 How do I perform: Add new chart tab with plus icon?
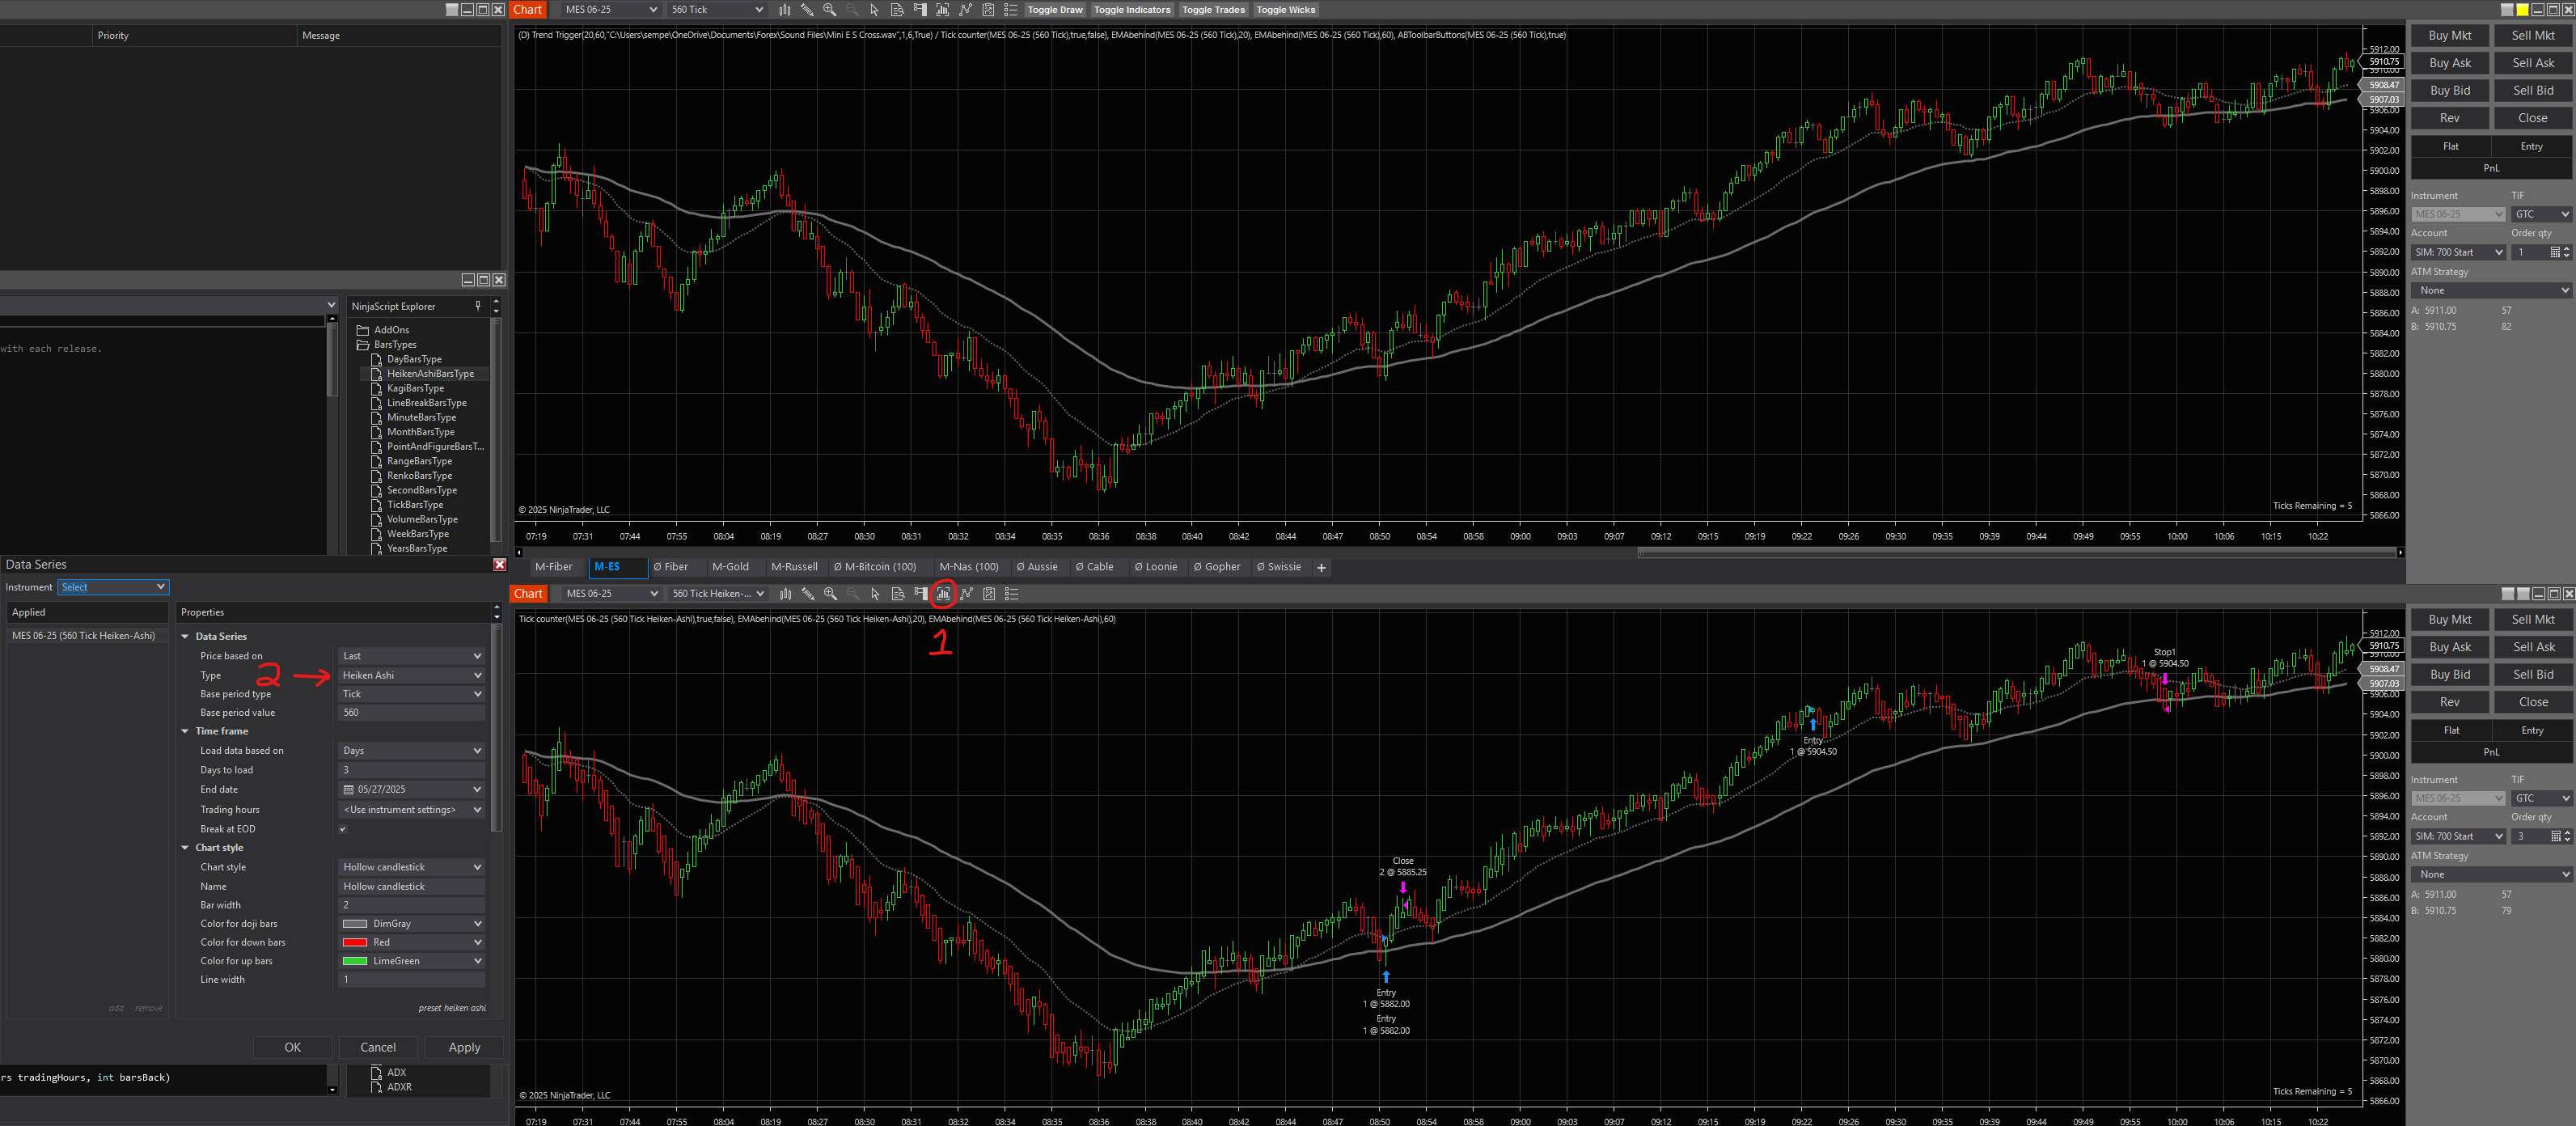[1321, 568]
